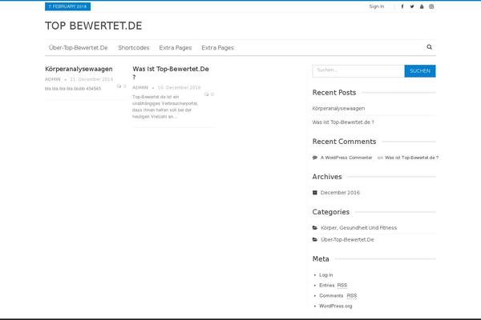The image size is (481, 320).
Task: Open Körperanalysewaagen under Recent Posts
Action: (x=338, y=109)
